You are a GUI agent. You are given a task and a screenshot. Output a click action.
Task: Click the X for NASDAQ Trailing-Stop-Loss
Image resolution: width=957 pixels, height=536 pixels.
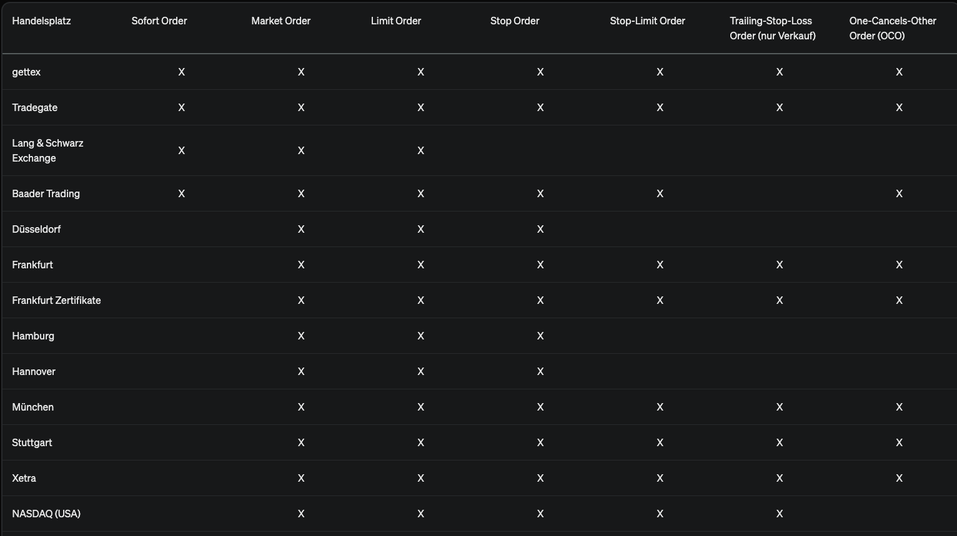tap(780, 514)
